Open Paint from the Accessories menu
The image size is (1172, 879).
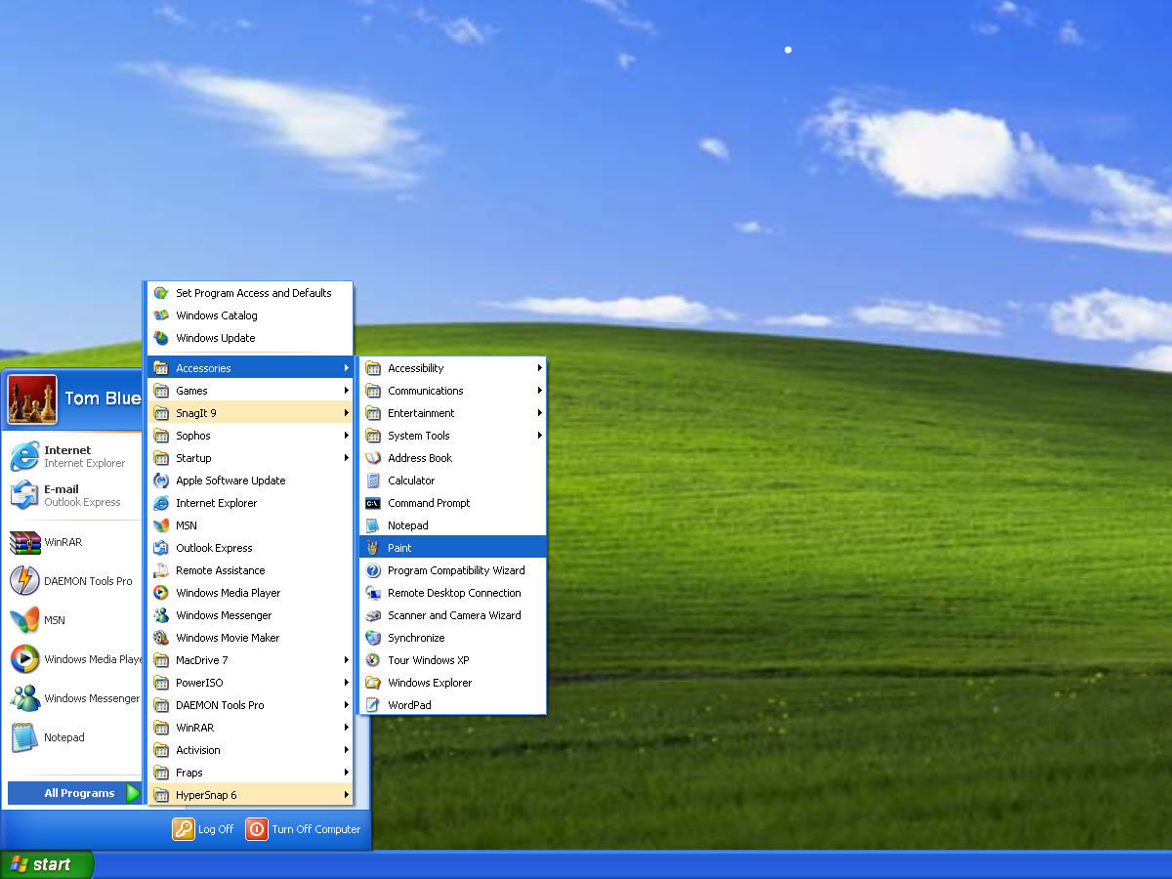[x=452, y=548]
